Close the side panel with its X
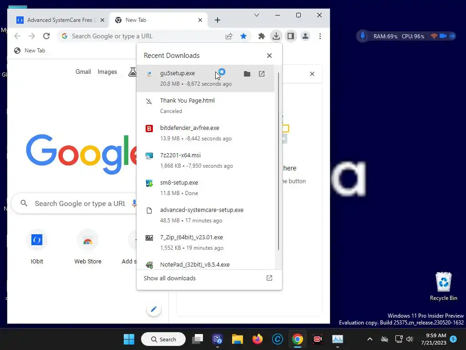This screenshot has height=350, width=466. tap(312, 74)
